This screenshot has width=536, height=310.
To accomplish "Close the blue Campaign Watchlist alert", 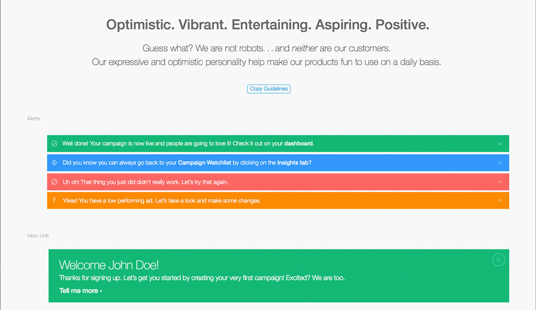I will point(500,163).
